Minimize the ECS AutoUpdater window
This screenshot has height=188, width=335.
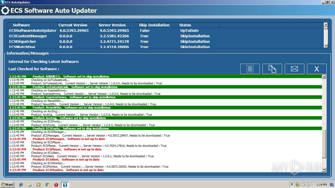pyautogui.click(x=323, y=2)
